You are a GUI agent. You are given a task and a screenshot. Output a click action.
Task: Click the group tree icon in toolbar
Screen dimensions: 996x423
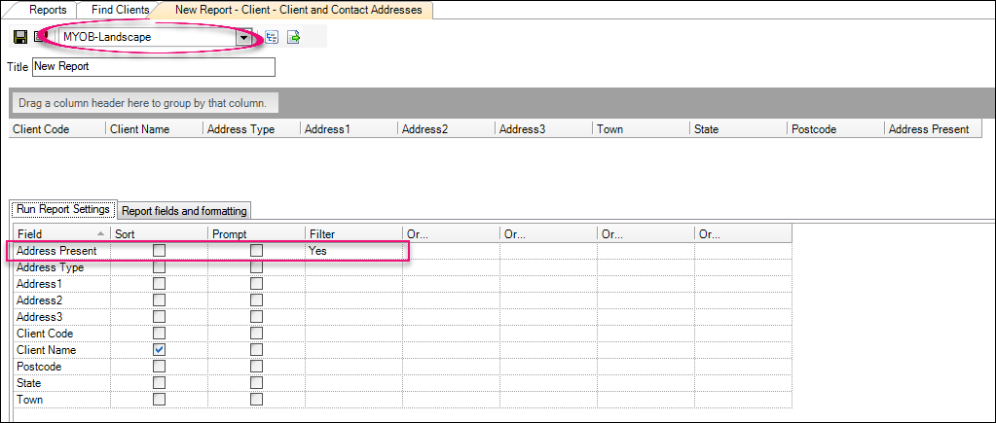coord(272,37)
